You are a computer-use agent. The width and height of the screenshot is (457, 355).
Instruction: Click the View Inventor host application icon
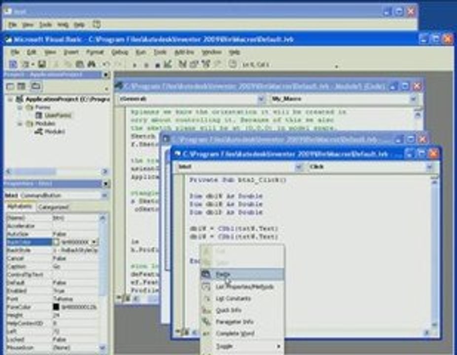pos(13,64)
